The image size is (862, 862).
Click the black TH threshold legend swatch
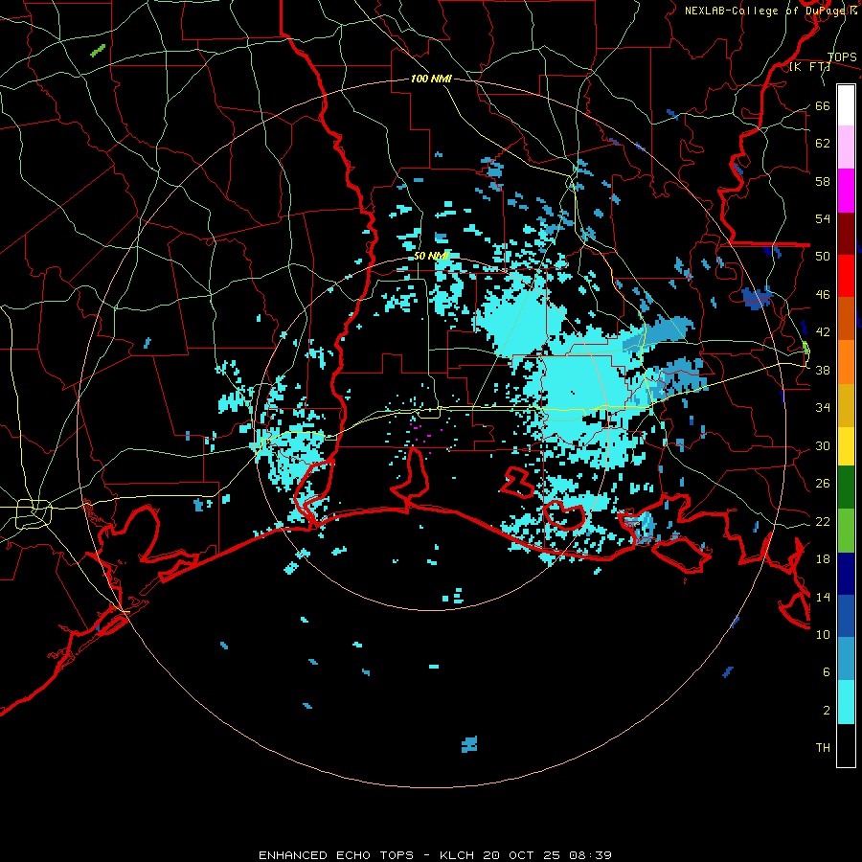(846, 745)
